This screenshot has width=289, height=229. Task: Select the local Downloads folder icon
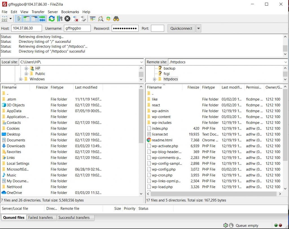[4, 146]
